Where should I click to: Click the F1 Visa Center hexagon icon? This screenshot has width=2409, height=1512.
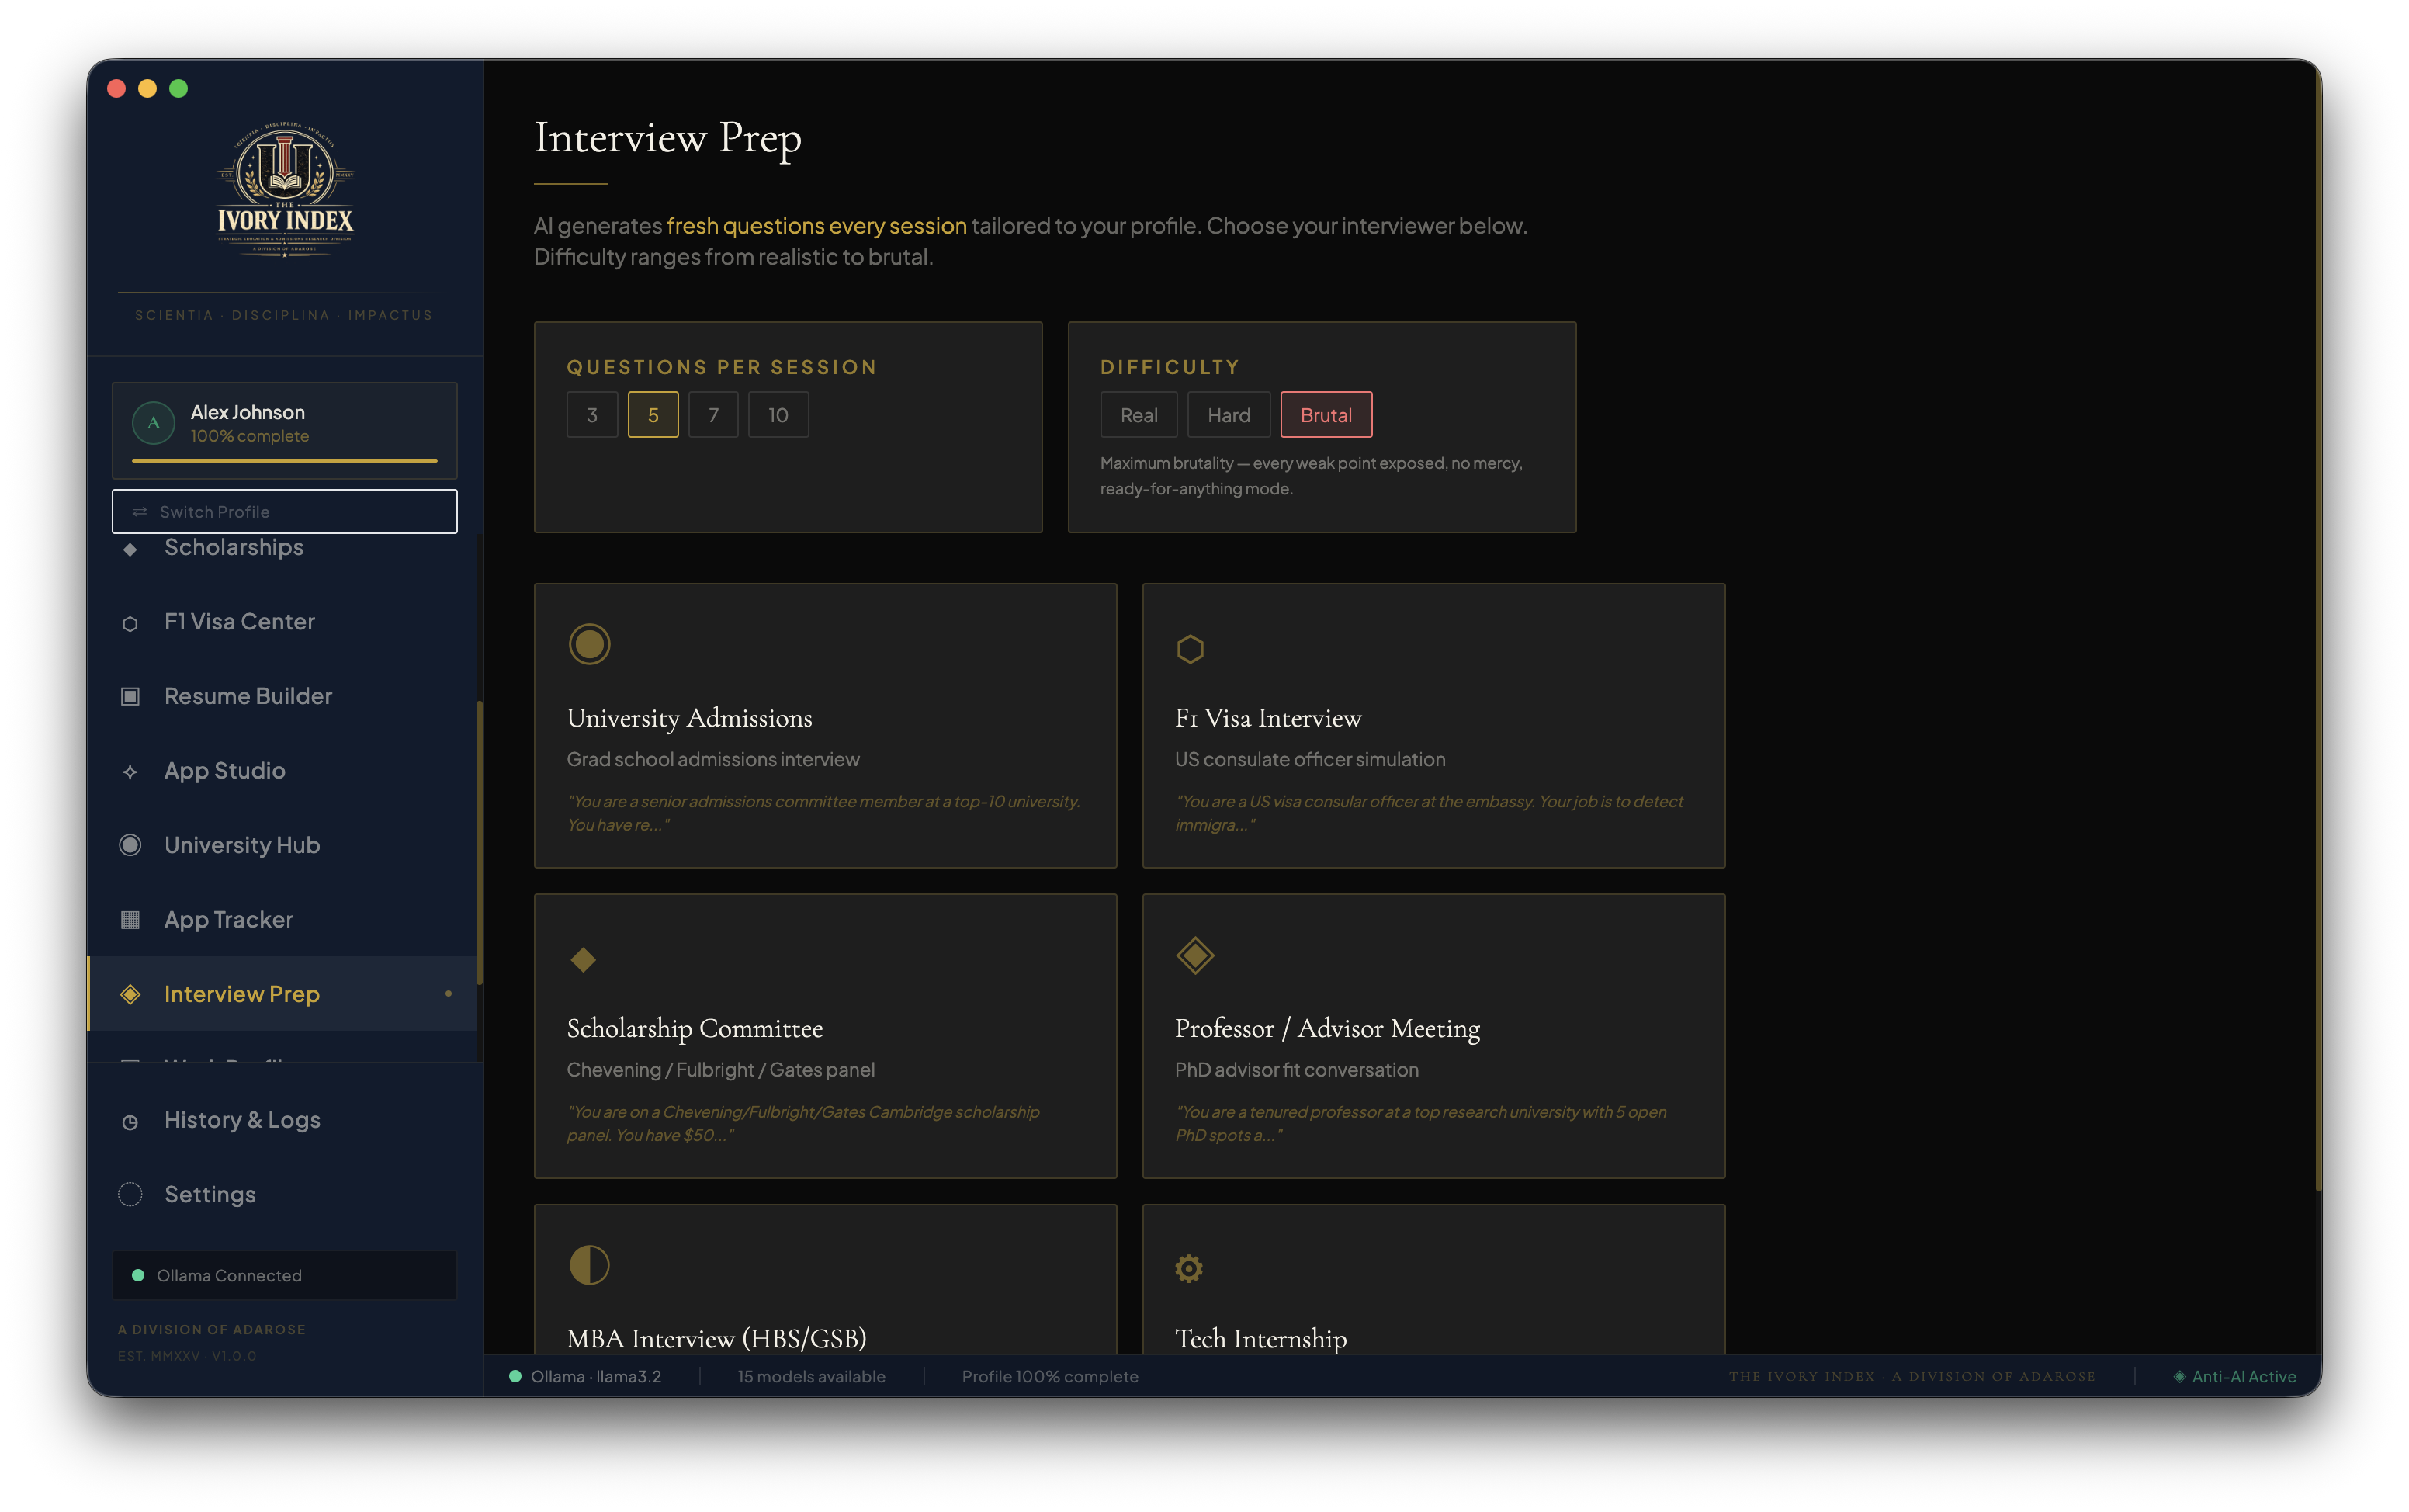(130, 623)
